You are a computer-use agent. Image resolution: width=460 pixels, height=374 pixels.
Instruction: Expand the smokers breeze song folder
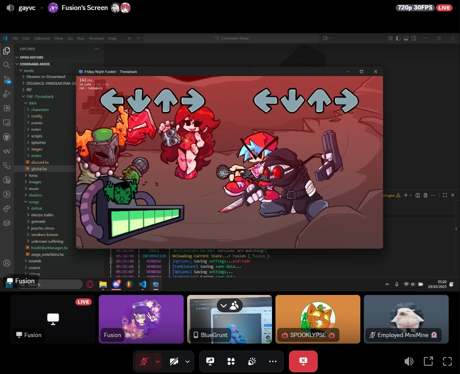(x=44, y=235)
